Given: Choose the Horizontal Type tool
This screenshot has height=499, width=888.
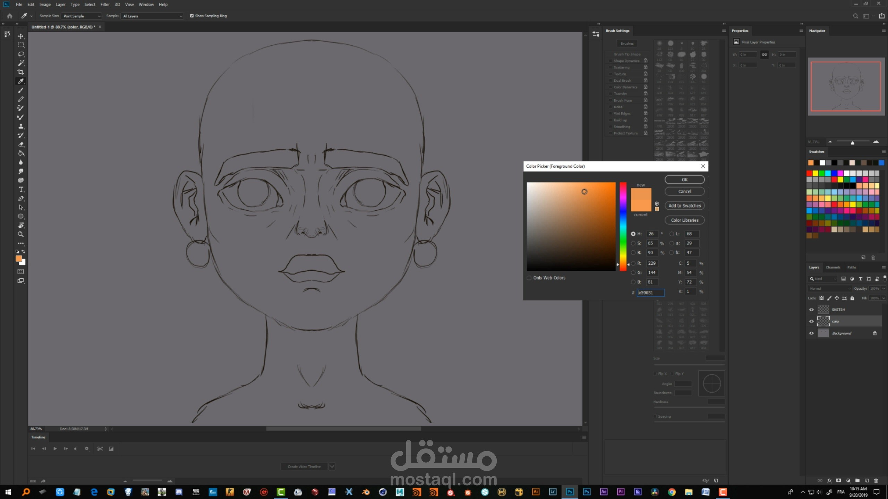Looking at the screenshot, I should pos(21,189).
